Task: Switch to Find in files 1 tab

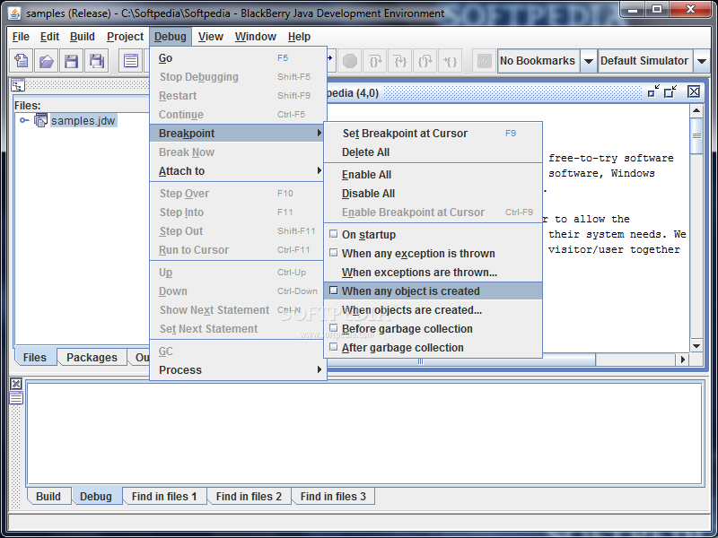Action: coord(164,497)
